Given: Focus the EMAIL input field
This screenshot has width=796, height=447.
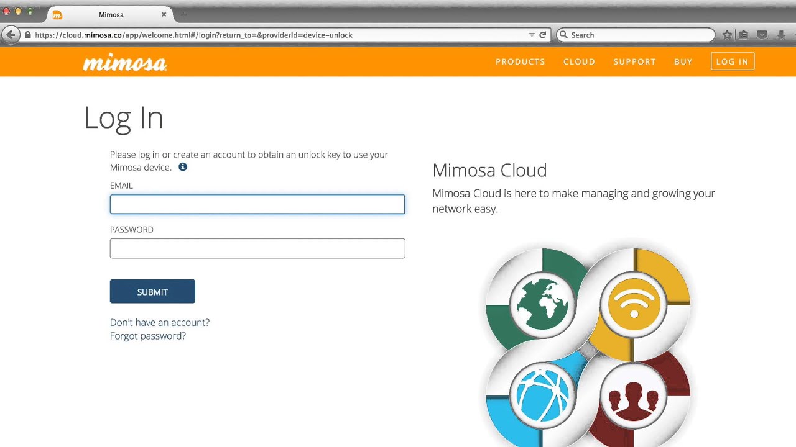Looking at the screenshot, I should 257,204.
